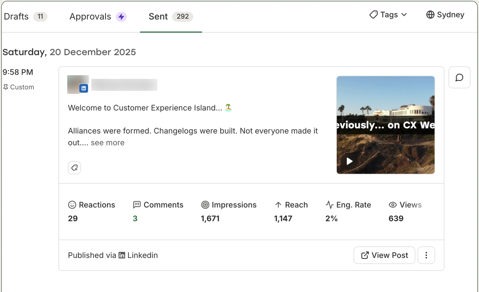The height and width of the screenshot is (292, 479).
Task: Open the three-dot more options menu
Action: click(x=426, y=255)
